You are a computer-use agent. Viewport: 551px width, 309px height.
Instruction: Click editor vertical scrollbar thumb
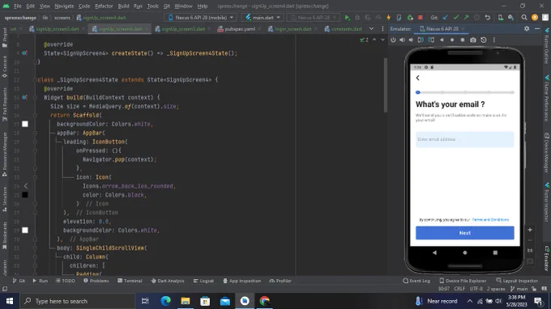pyautogui.click(x=385, y=85)
